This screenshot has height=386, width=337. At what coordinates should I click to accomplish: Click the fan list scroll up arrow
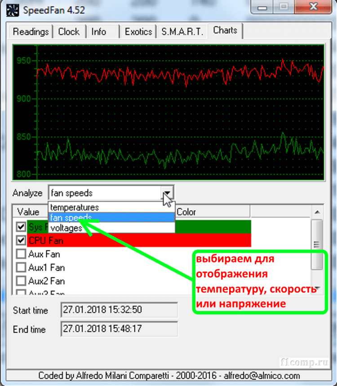[x=317, y=212]
